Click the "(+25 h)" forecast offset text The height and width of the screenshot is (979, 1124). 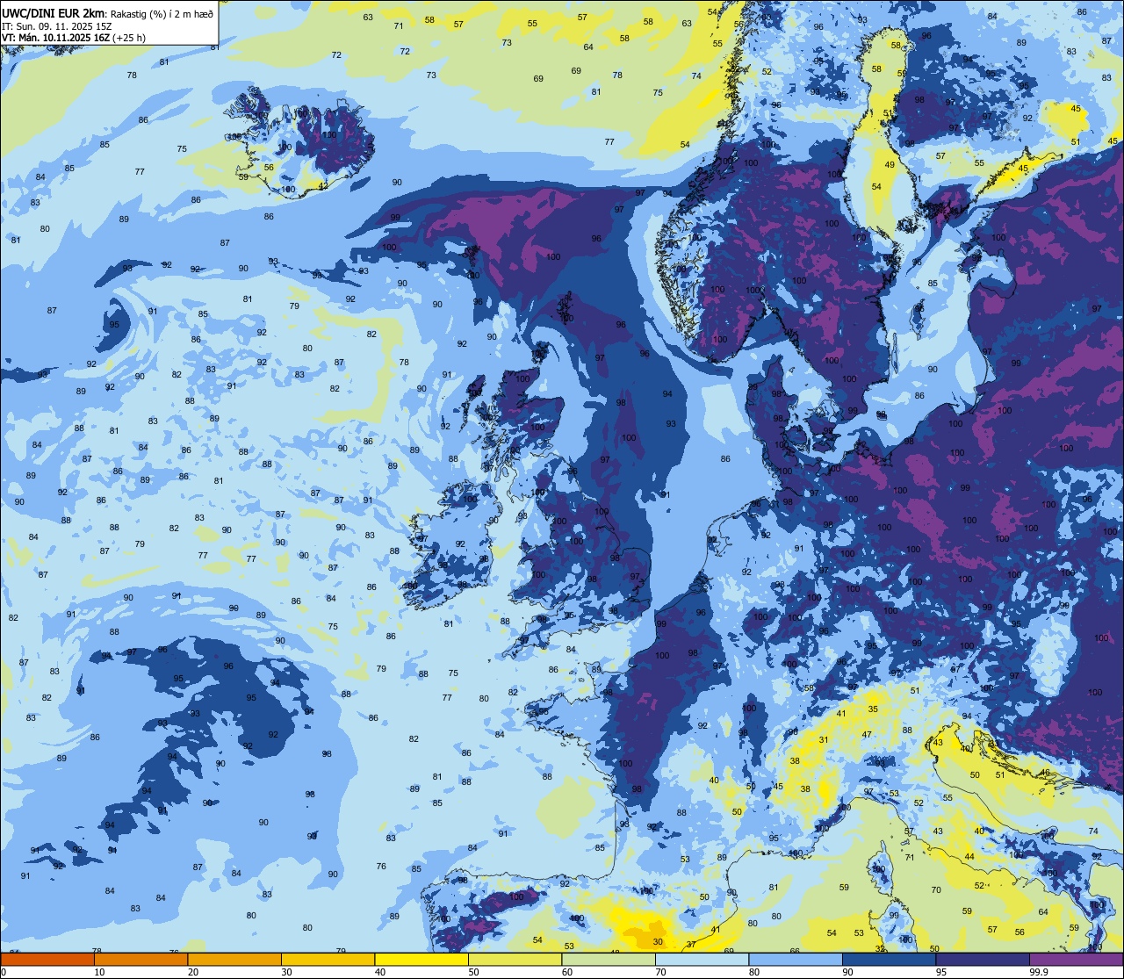(x=129, y=38)
